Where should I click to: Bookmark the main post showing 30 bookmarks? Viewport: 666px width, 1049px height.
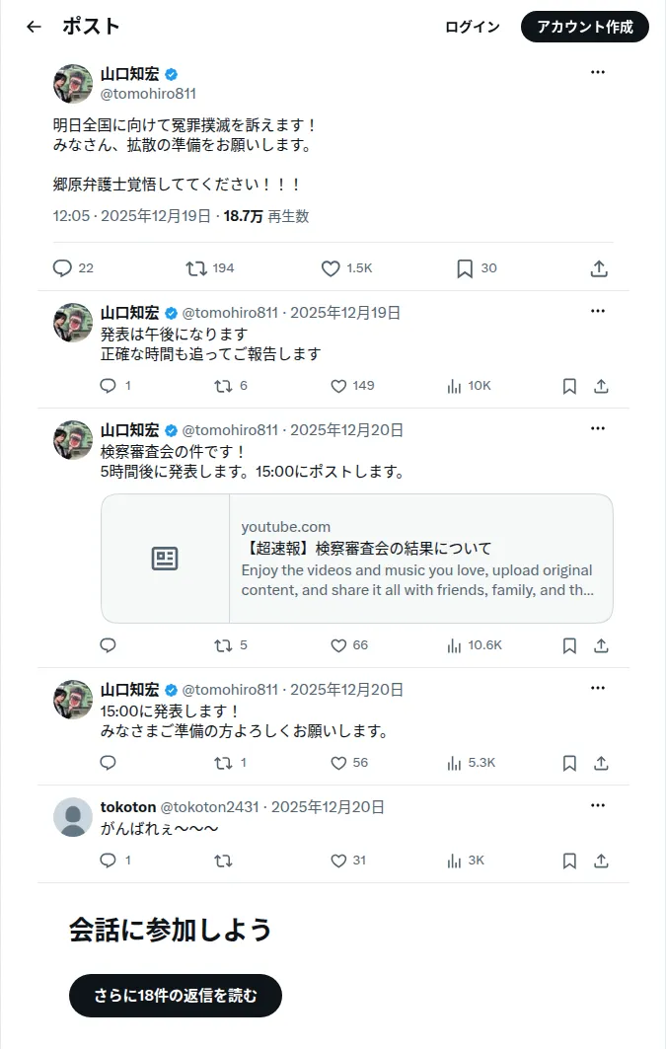(x=465, y=268)
